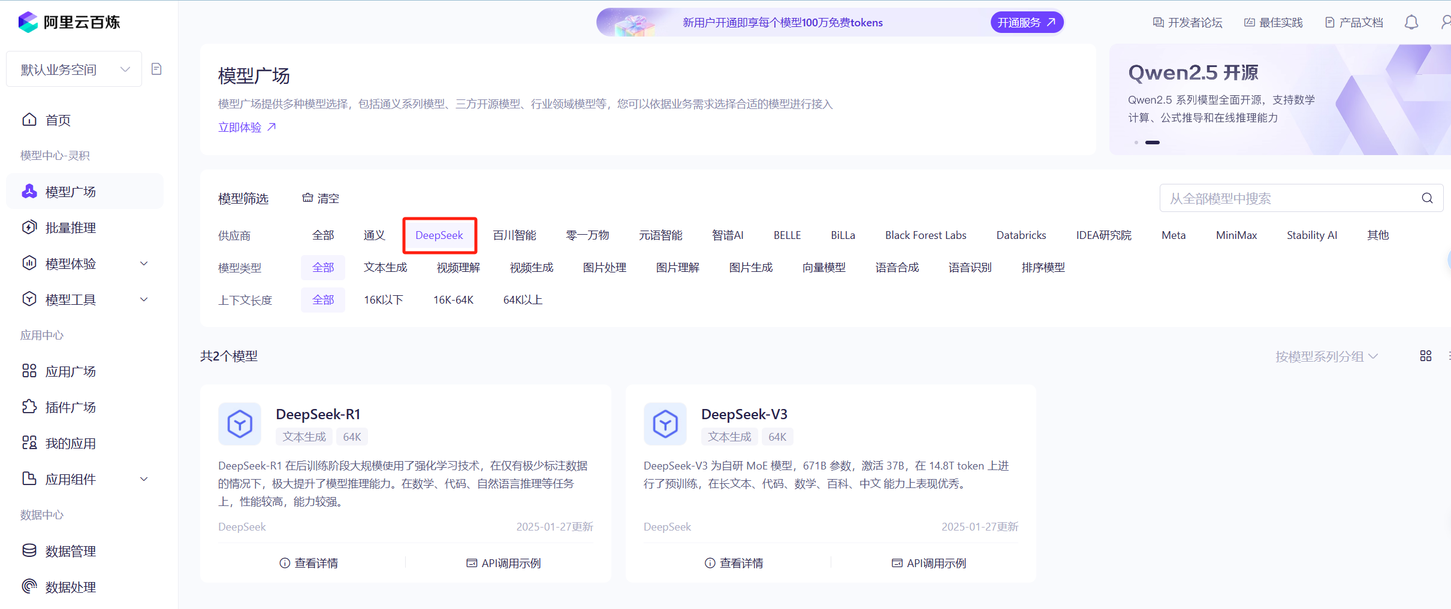The height and width of the screenshot is (609, 1451).
Task: Click the 清空 clear filters icon
Action: click(307, 198)
